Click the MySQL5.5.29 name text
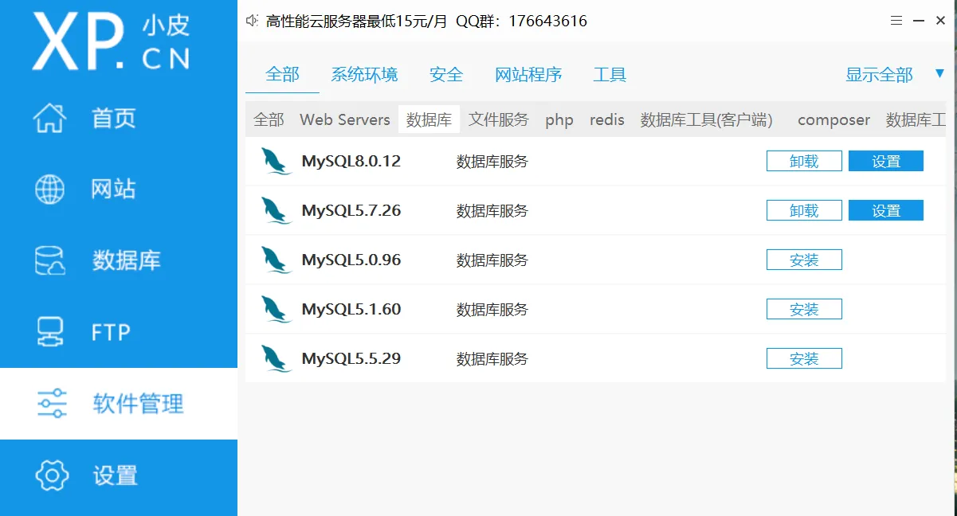The height and width of the screenshot is (516, 957). tap(351, 359)
